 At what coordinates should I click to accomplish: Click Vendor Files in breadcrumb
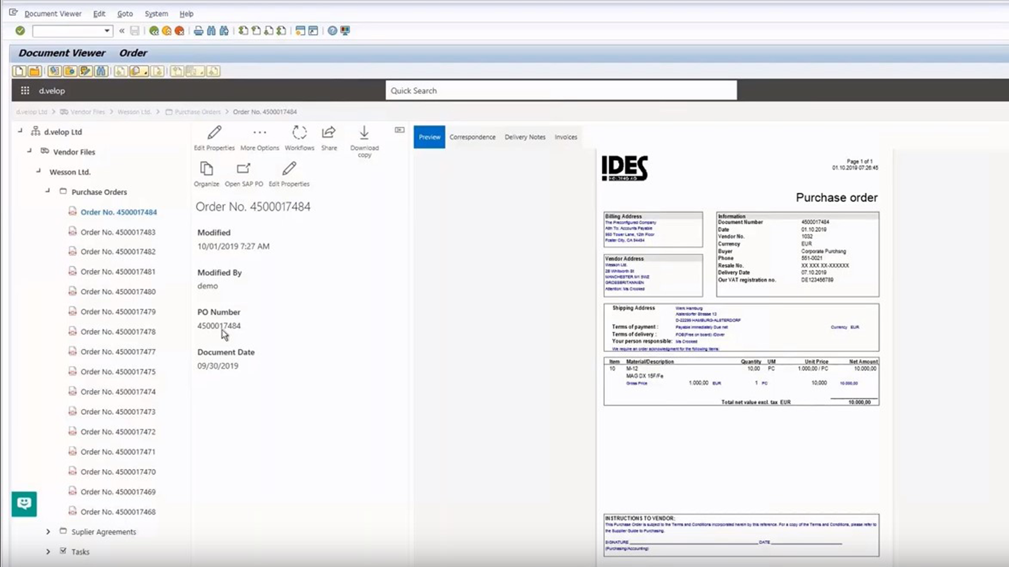point(87,112)
